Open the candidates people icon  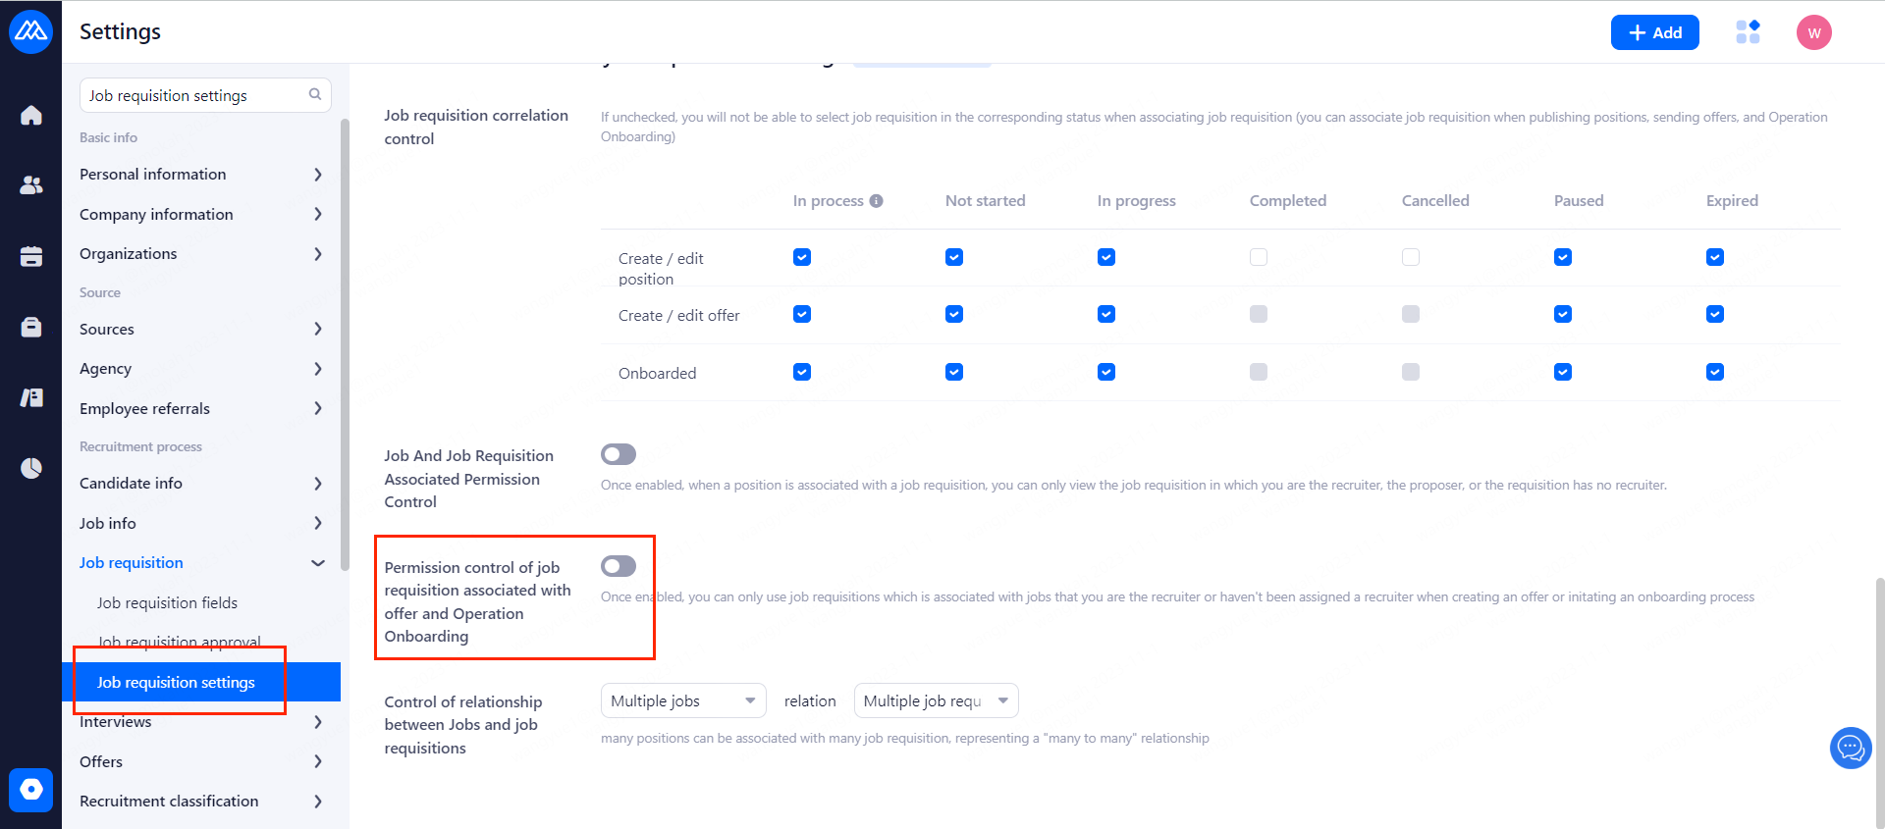click(x=31, y=185)
